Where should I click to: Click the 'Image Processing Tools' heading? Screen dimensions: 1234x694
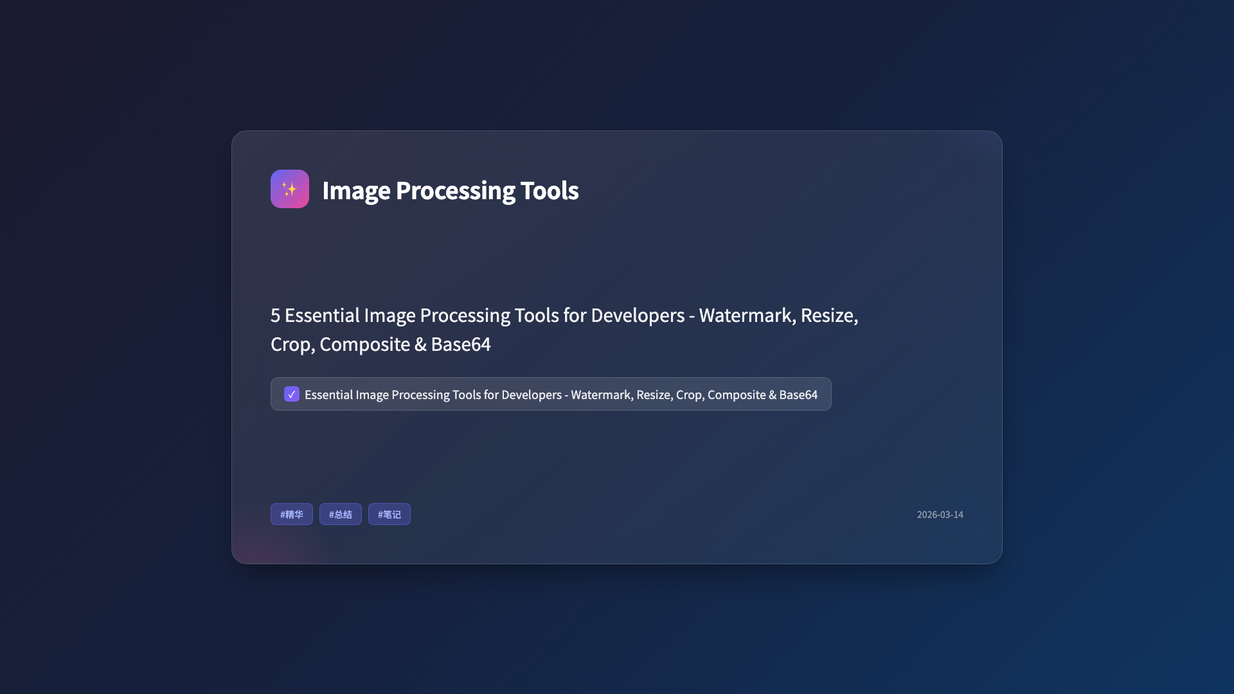tap(450, 190)
